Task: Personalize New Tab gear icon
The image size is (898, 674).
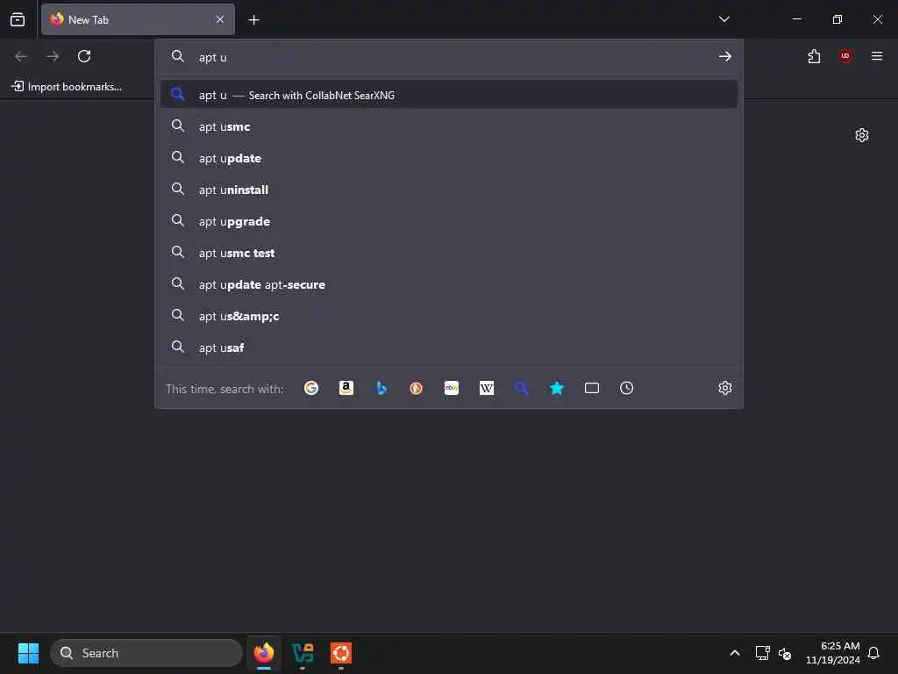Action: click(x=862, y=135)
